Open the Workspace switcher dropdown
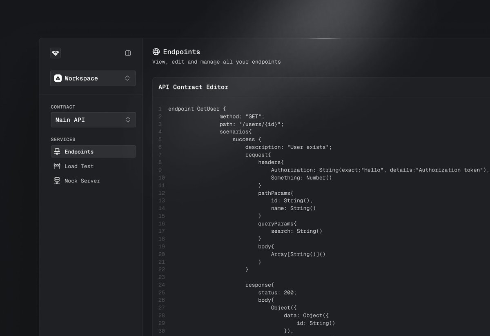Image resolution: width=490 pixels, height=336 pixels. click(x=93, y=78)
